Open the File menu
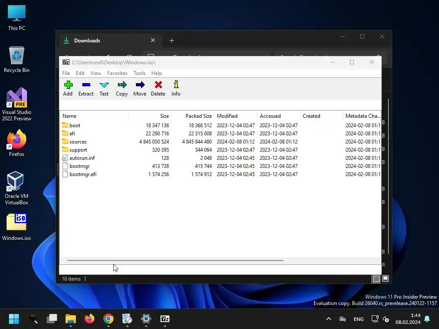This screenshot has height=329, width=439. [66, 73]
